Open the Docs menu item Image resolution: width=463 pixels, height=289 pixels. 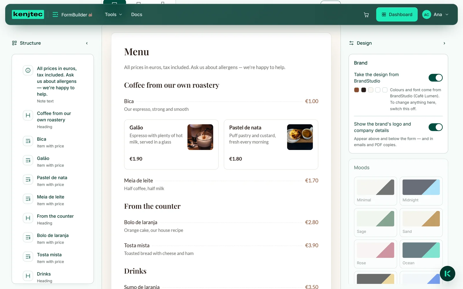[137, 14]
